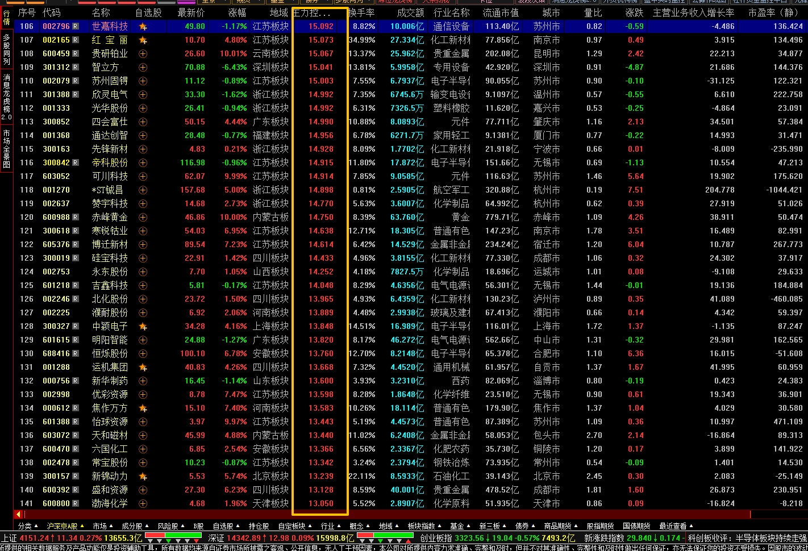This screenshot has height=551, width=808.
Task: Click the horizontal scrollbar thumb
Action: pos(387,514)
